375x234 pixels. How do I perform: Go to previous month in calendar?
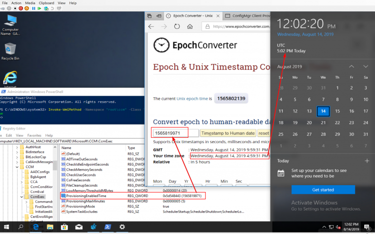[351, 66]
